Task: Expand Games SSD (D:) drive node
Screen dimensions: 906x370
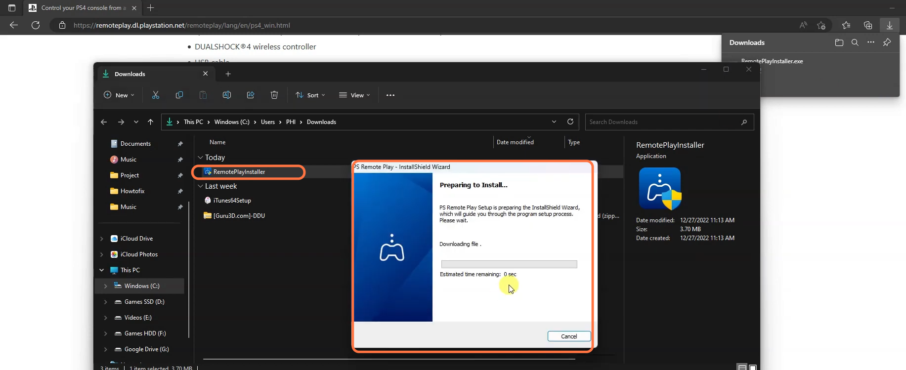Action: click(x=105, y=302)
